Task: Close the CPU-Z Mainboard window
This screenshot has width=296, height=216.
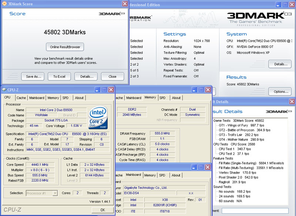Action: tap(208, 167)
